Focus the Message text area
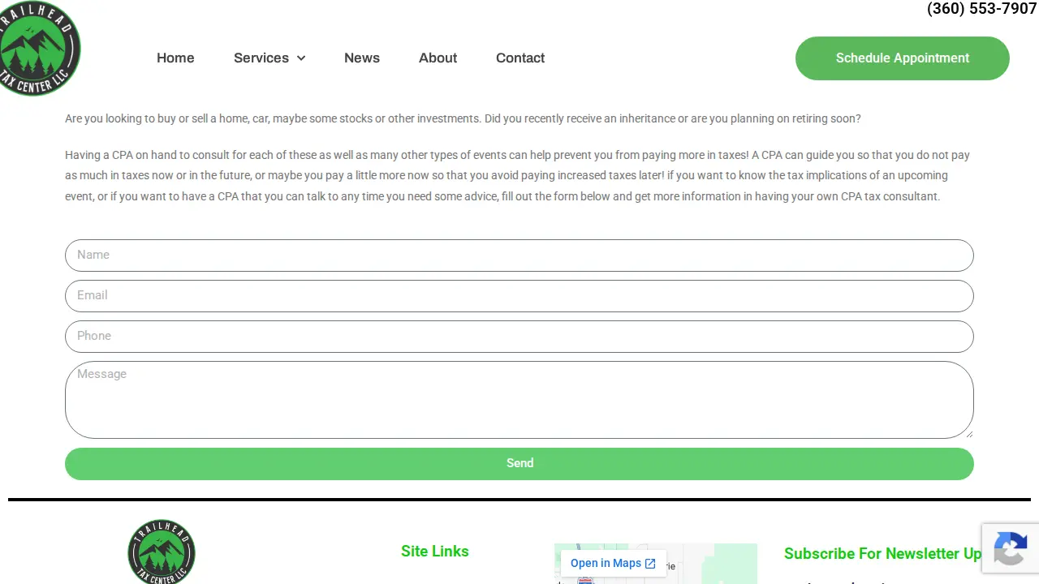The width and height of the screenshot is (1039, 584). click(x=519, y=400)
